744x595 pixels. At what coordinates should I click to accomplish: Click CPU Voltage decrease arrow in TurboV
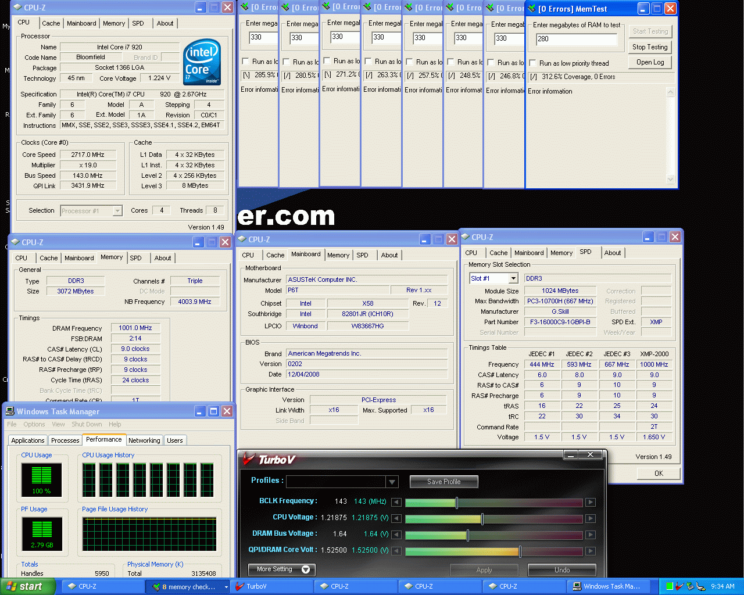(396, 518)
